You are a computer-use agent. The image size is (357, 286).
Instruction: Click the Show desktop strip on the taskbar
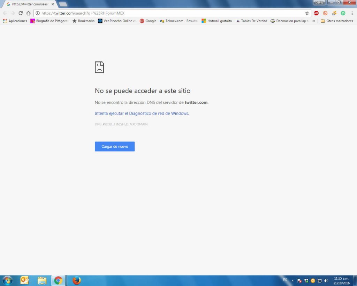[x=355, y=280]
